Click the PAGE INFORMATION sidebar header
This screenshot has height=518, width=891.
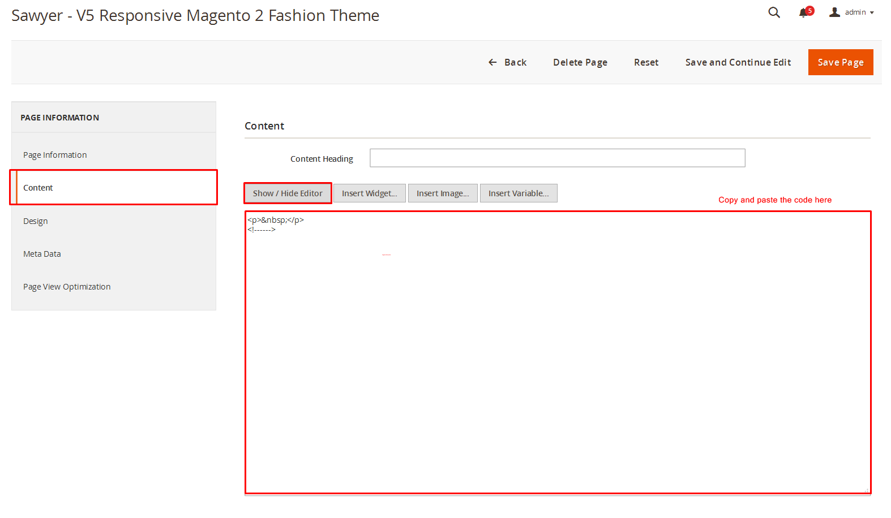coord(60,118)
